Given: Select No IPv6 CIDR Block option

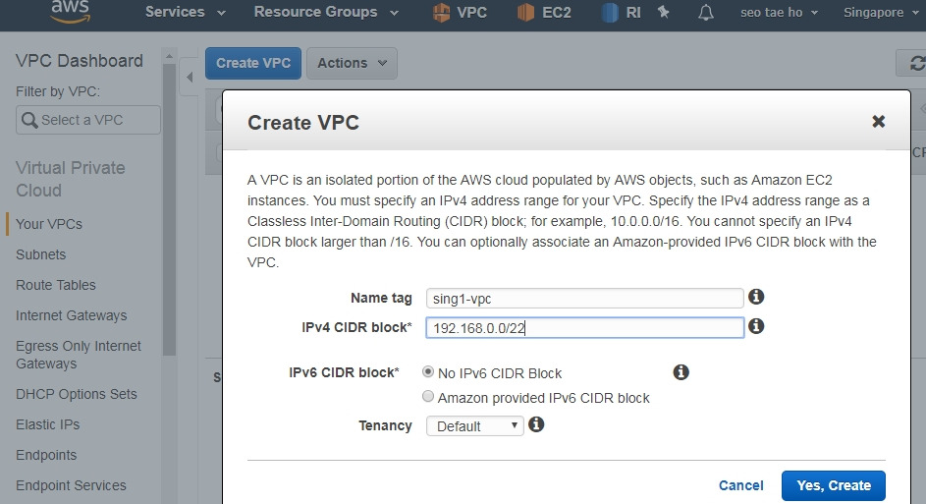Looking at the screenshot, I should point(428,372).
